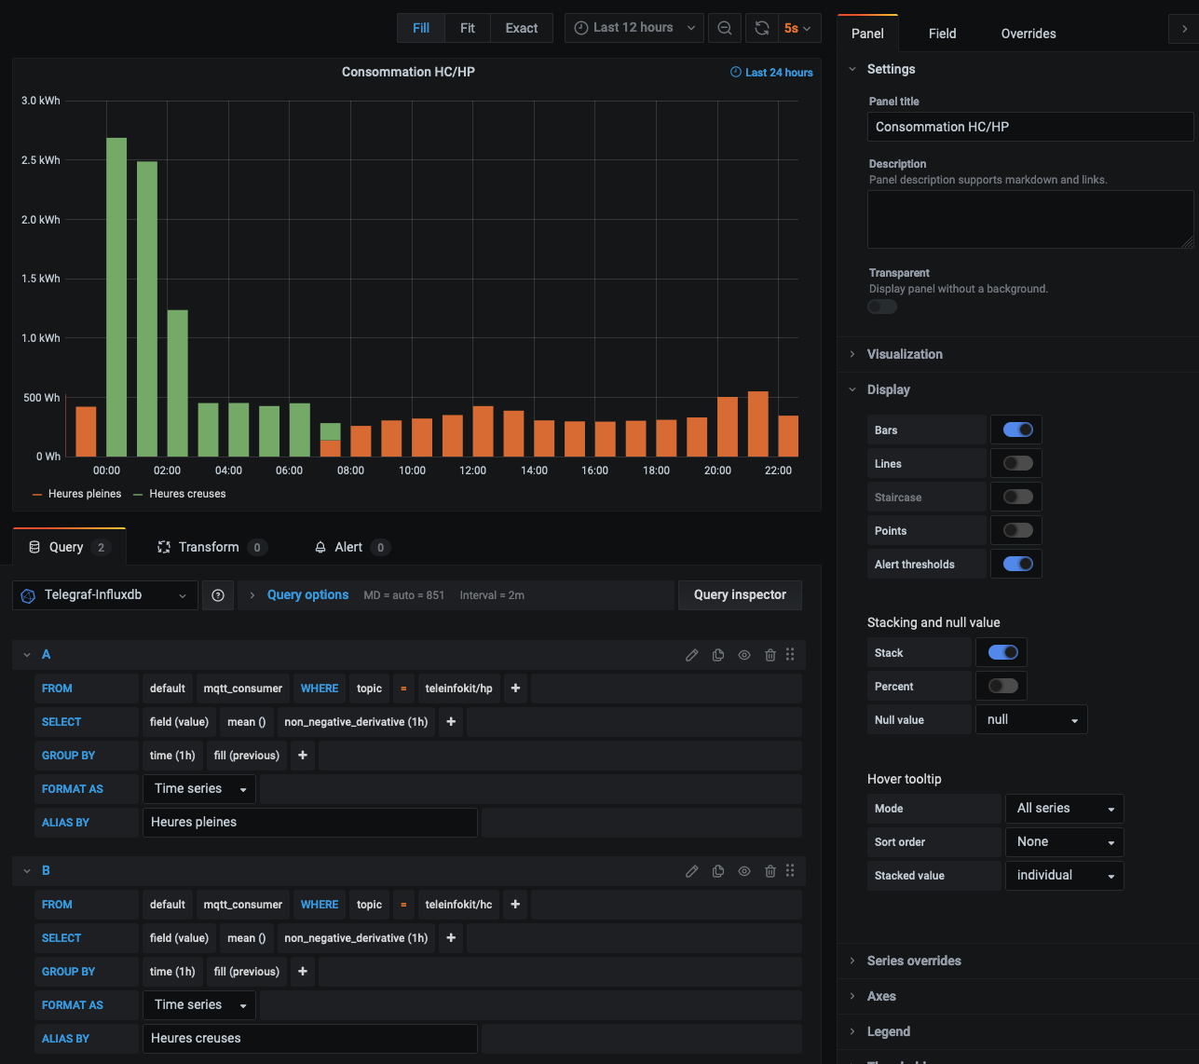Viewport: 1199px width, 1064px height.
Task: Enable the Lines display toggle
Action: point(1015,463)
